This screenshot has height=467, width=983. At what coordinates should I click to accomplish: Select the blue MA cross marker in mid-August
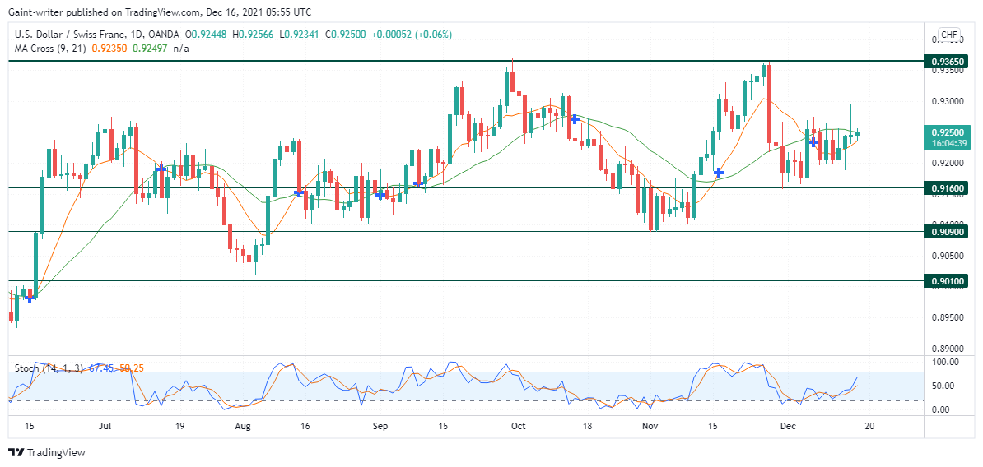point(299,193)
